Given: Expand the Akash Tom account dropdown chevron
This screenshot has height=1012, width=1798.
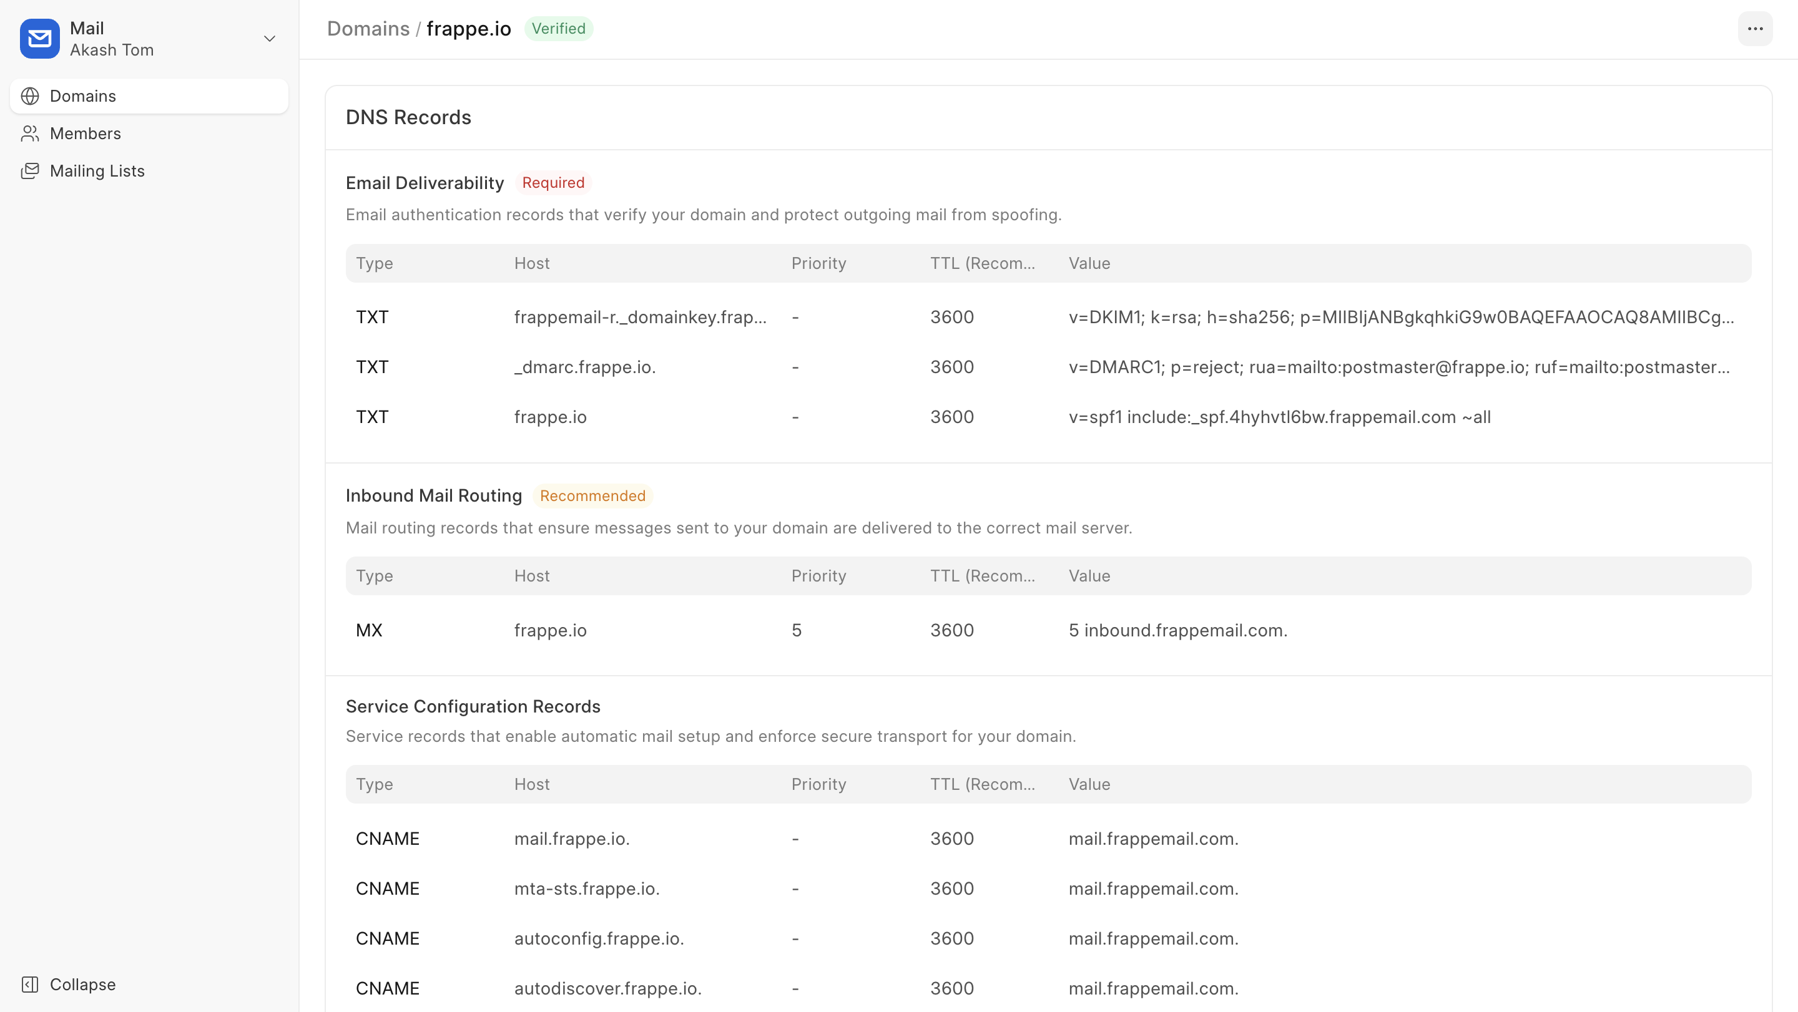Looking at the screenshot, I should click(x=270, y=38).
